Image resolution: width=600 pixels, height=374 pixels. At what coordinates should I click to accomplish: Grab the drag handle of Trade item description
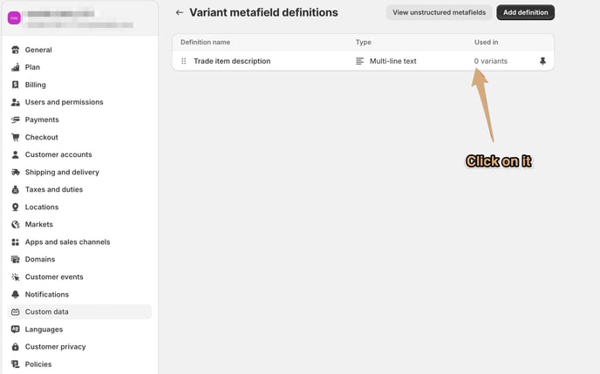click(184, 61)
